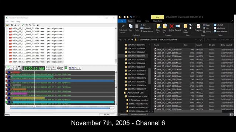Click the black X icon in player toolbar
The height and width of the screenshot is (132, 236).
(27, 25)
